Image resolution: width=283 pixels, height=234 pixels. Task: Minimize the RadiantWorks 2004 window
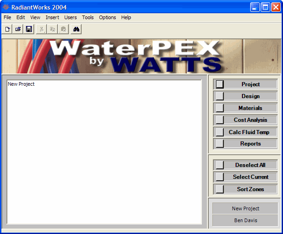(255, 7)
